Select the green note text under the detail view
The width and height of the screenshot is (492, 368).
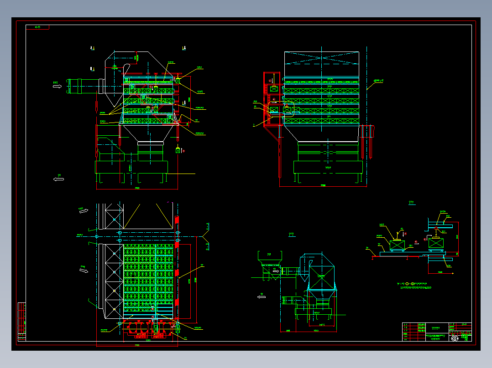tap(414, 286)
